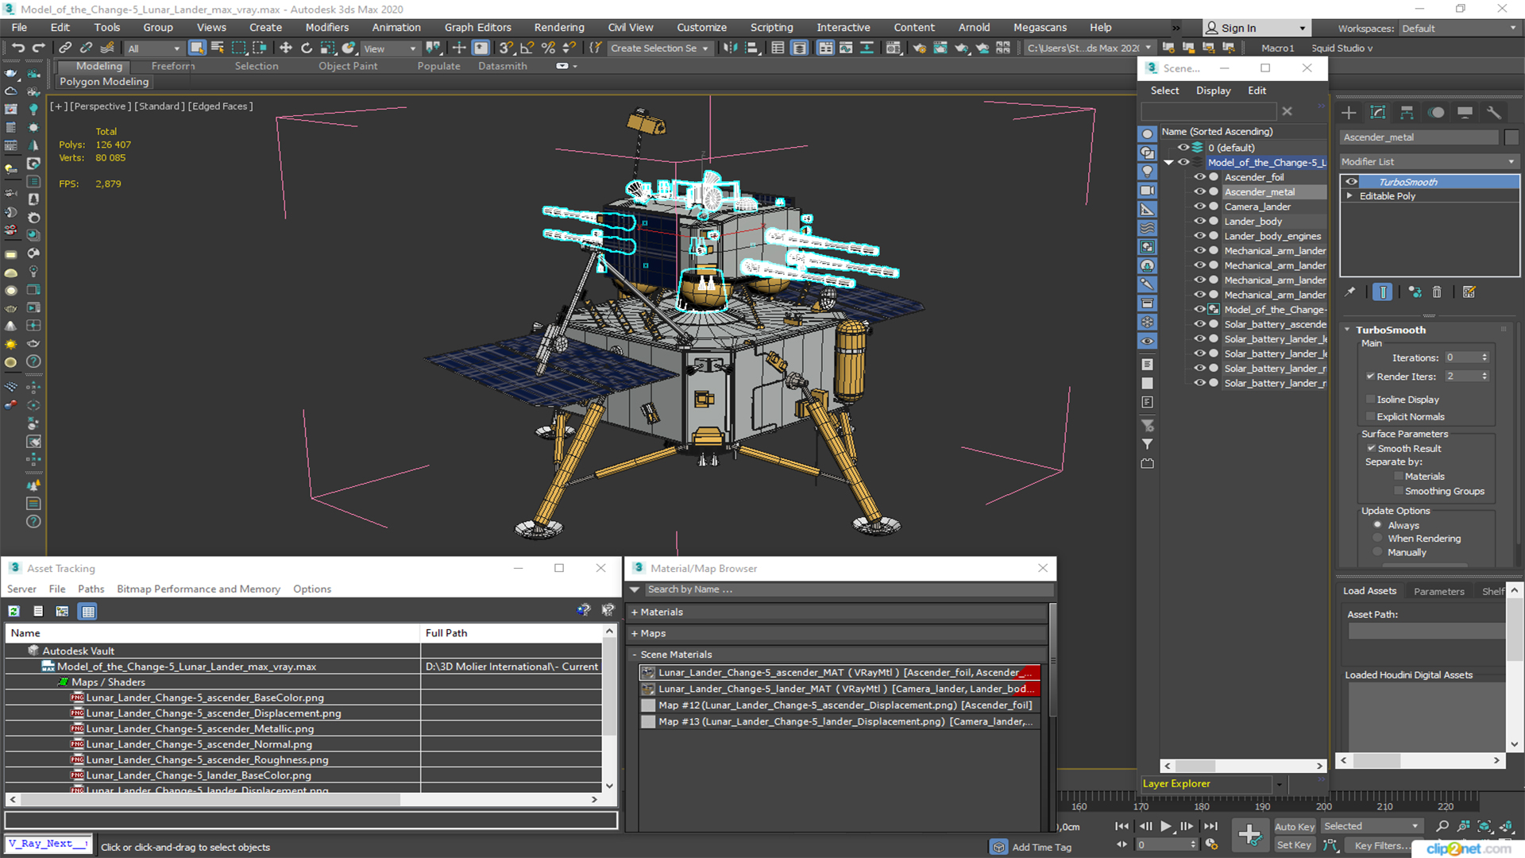Open the Rendering menu
The image size is (1525, 858).
tap(558, 28)
